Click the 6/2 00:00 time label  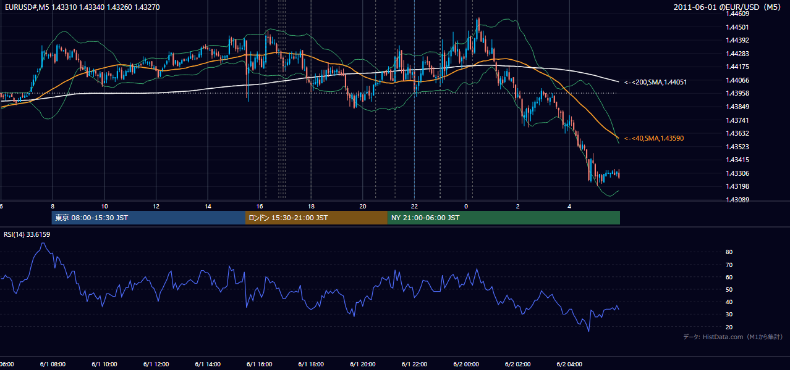[x=466, y=364]
